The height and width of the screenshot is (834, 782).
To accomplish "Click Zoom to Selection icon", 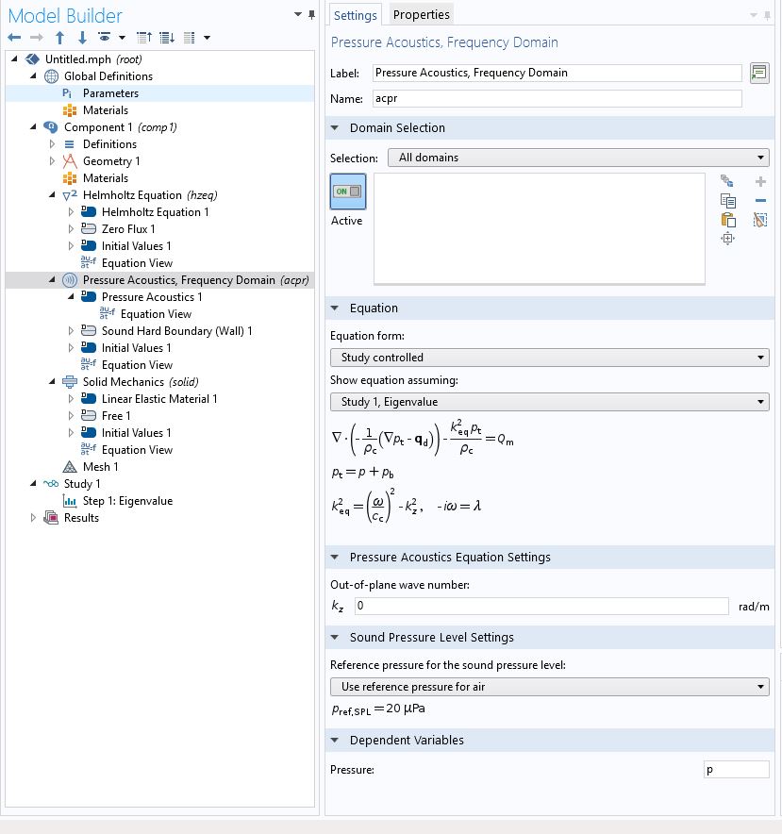I will [x=727, y=240].
